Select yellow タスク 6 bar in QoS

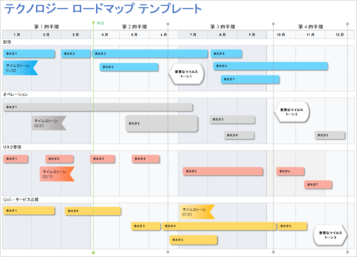coord(193,240)
